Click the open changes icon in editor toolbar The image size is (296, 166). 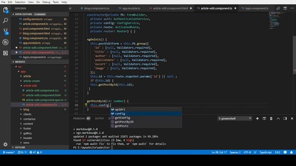[x=278, y=8]
